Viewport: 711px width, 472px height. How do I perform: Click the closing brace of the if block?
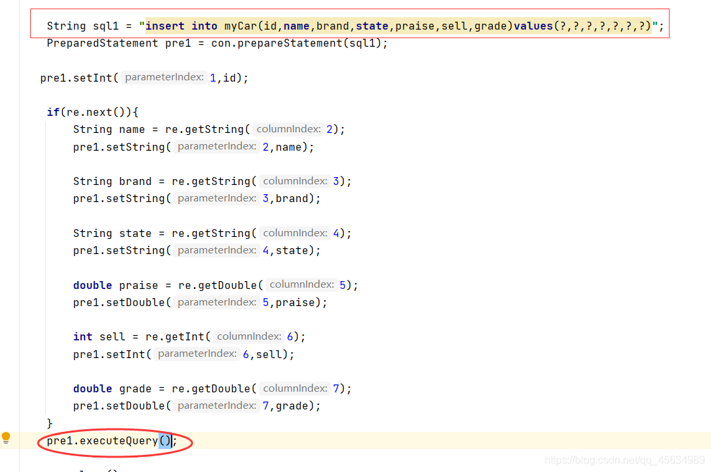pos(50,423)
